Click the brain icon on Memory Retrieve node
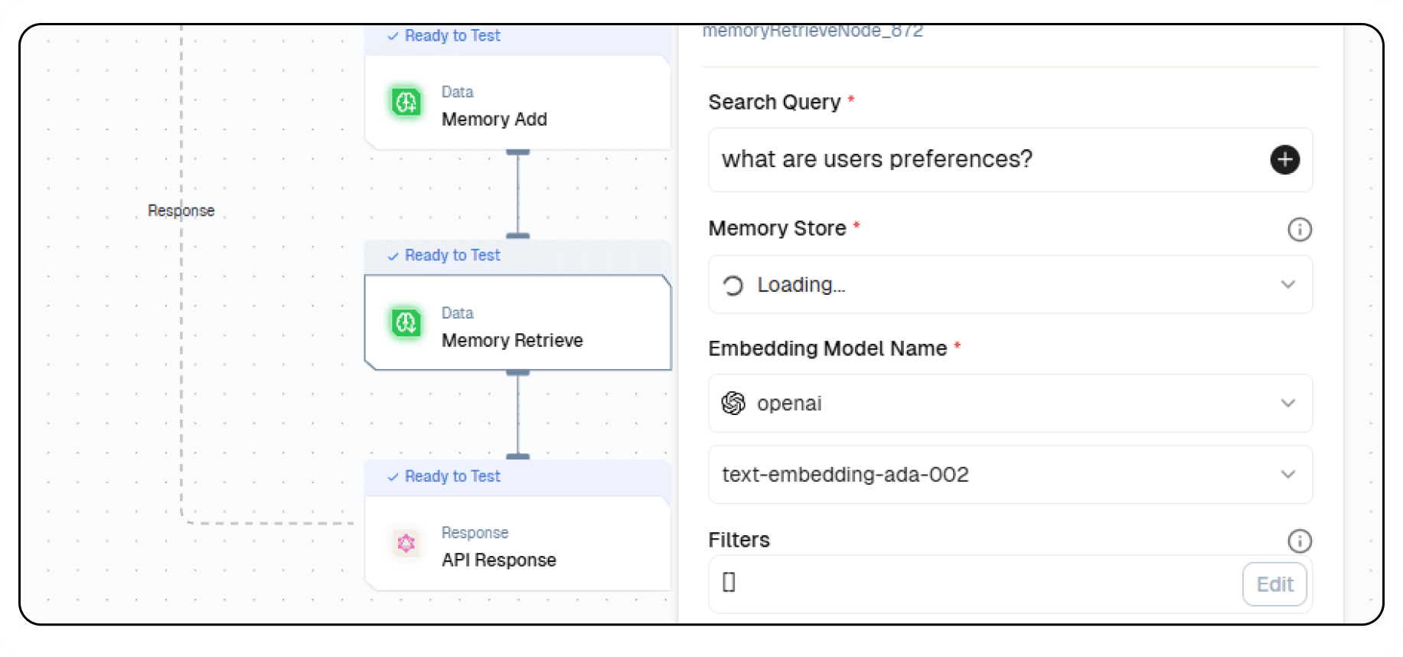The height and width of the screenshot is (657, 1403). coord(406,323)
